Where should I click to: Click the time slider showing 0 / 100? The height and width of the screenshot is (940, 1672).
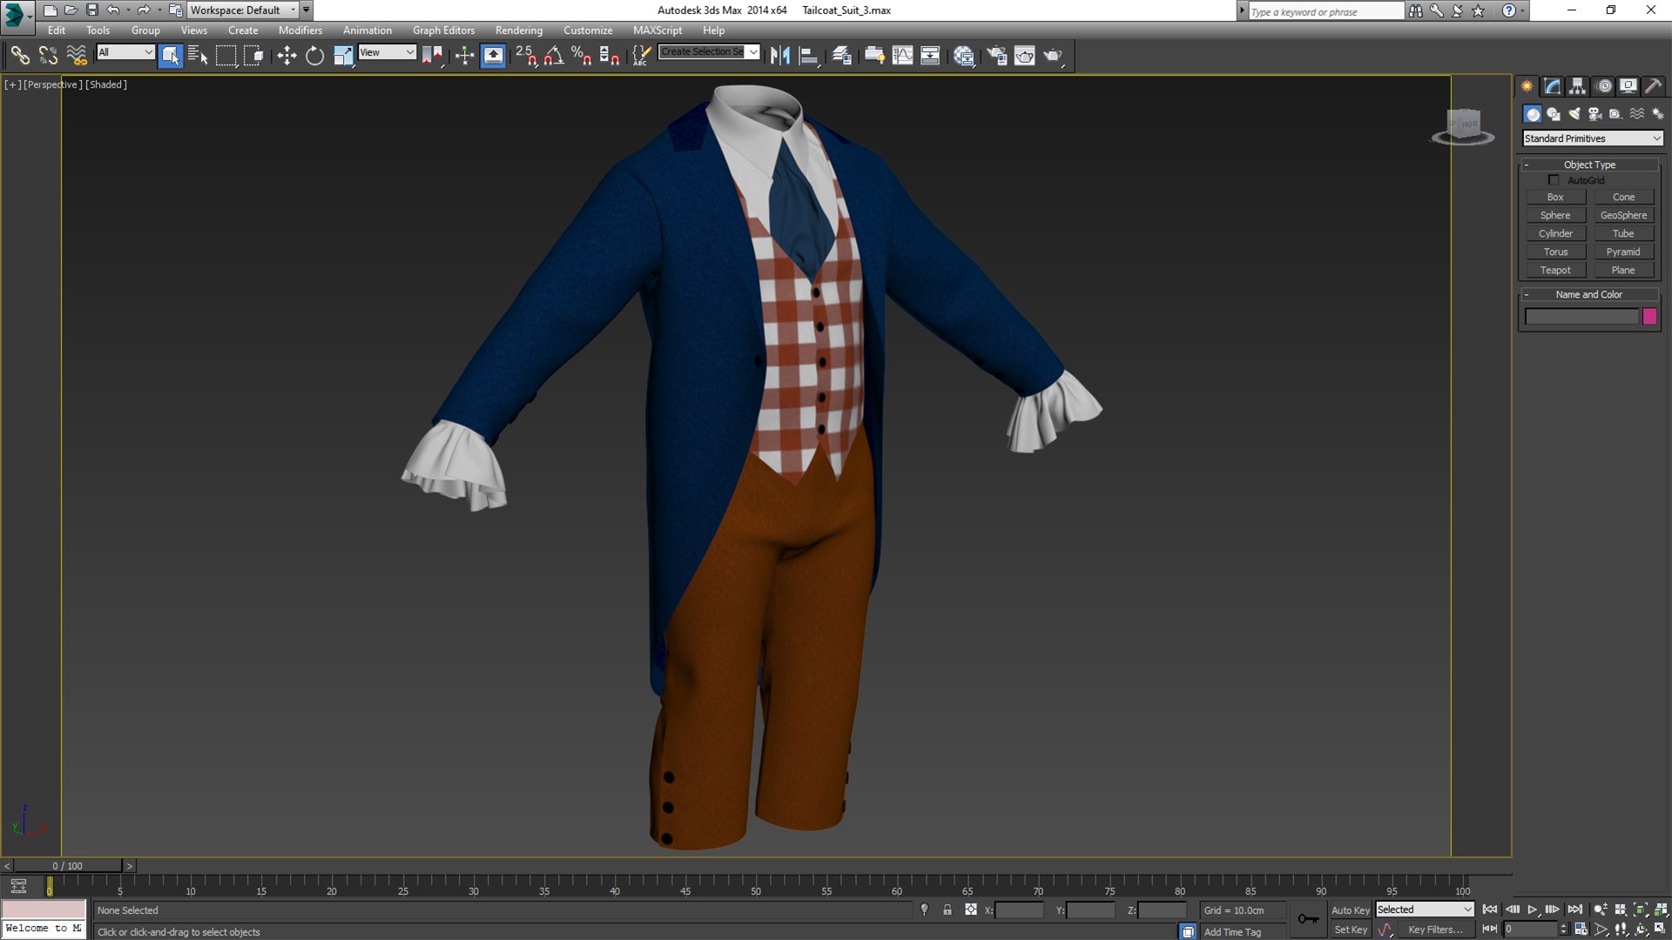[x=68, y=866]
